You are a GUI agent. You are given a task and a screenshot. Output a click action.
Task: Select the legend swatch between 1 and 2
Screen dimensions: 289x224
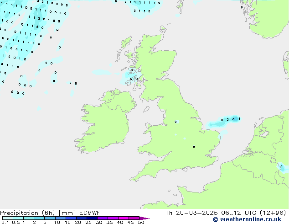[29, 218]
